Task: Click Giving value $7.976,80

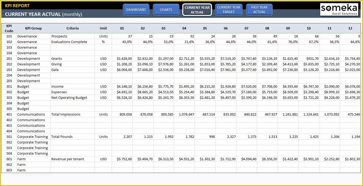Action: coord(164,64)
